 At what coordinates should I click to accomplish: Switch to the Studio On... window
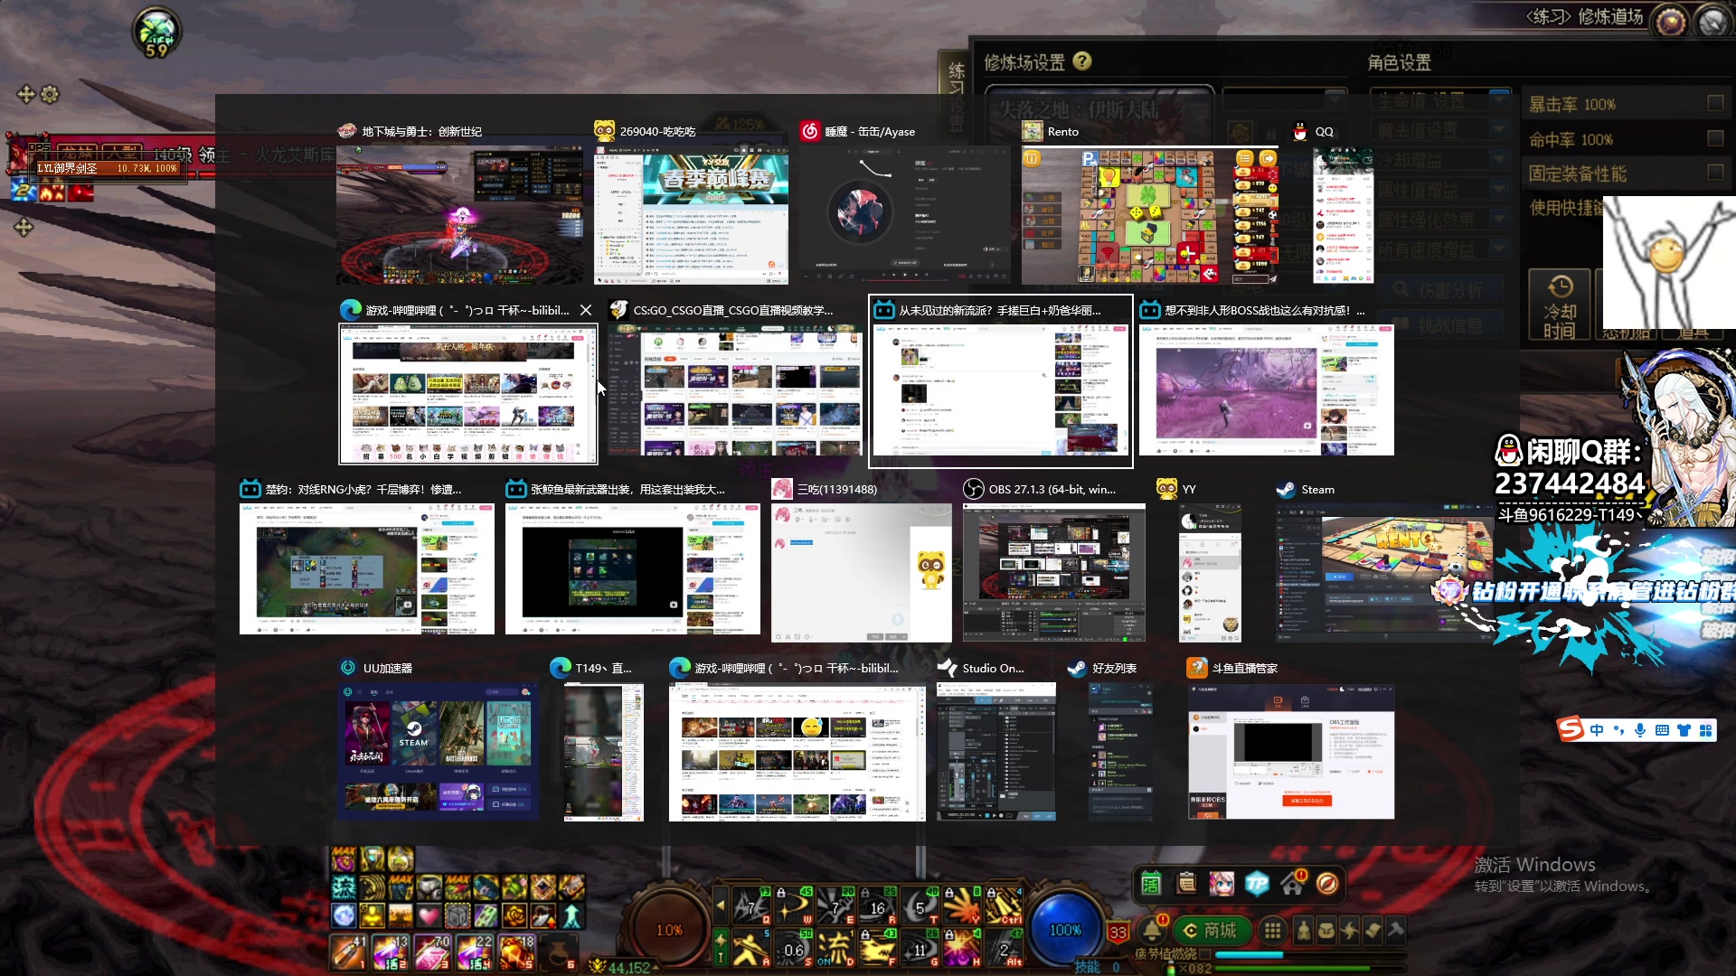[996, 752]
